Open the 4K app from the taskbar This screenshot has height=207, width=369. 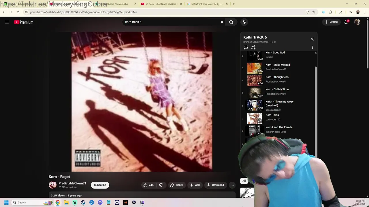[x=134, y=202]
